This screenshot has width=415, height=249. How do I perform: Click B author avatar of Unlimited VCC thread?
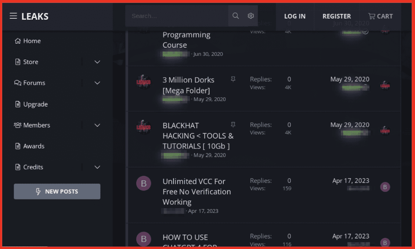tap(144, 183)
